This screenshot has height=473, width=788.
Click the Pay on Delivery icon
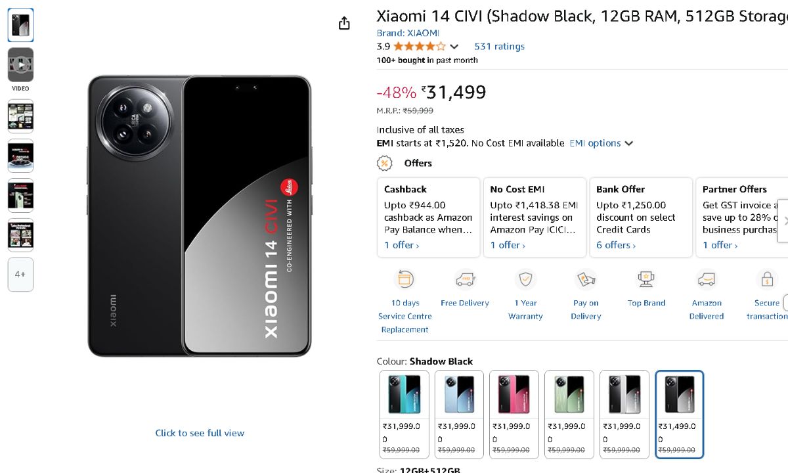pyautogui.click(x=586, y=280)
